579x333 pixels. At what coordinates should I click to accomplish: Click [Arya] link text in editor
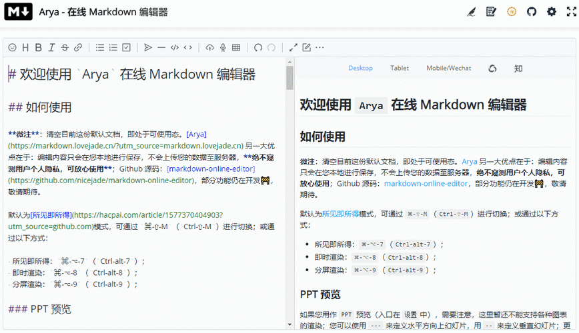196,135
